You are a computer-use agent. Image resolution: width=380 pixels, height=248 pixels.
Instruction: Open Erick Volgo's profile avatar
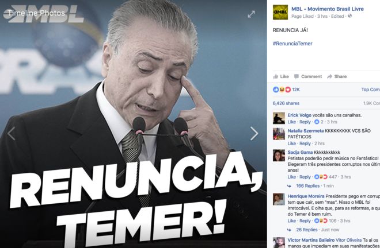279,118
